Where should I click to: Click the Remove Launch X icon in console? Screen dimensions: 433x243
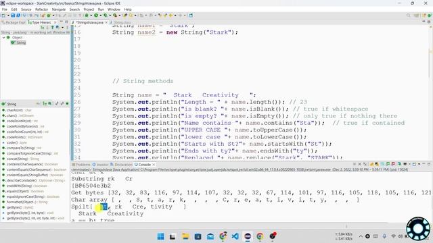[x=359, y=164]
